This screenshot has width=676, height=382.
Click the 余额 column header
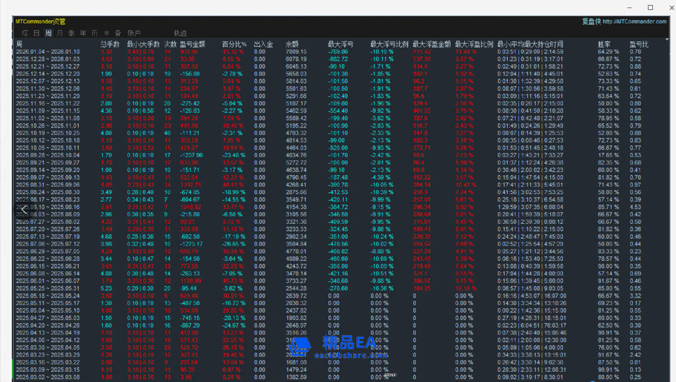[x=292, y=44]
